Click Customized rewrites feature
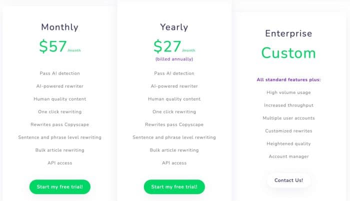 [x=288, y=131]
